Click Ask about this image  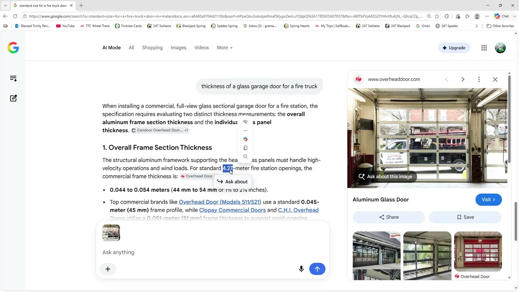click(x=385, y=176)
